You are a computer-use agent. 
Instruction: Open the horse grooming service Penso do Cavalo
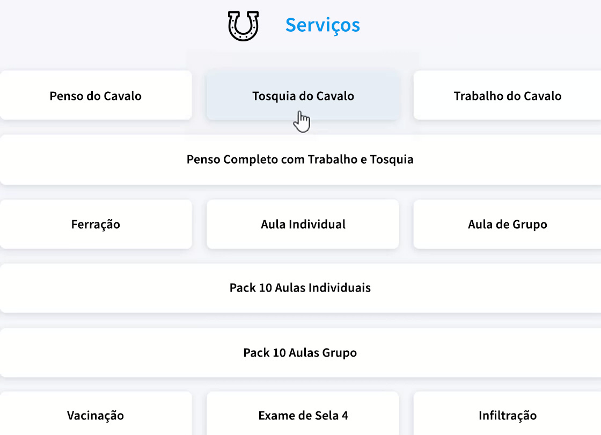tap(95, 96)
